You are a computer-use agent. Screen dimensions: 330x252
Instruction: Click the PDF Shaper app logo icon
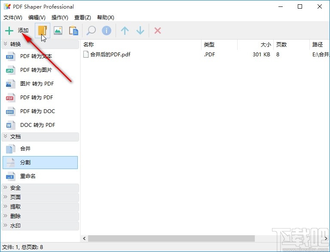click(x=7, y=6)
